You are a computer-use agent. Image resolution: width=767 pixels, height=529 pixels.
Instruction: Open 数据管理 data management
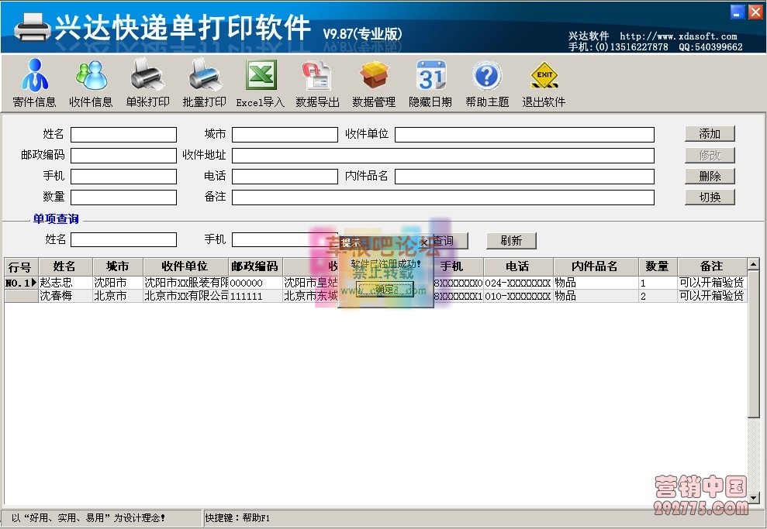click(373, 81)
